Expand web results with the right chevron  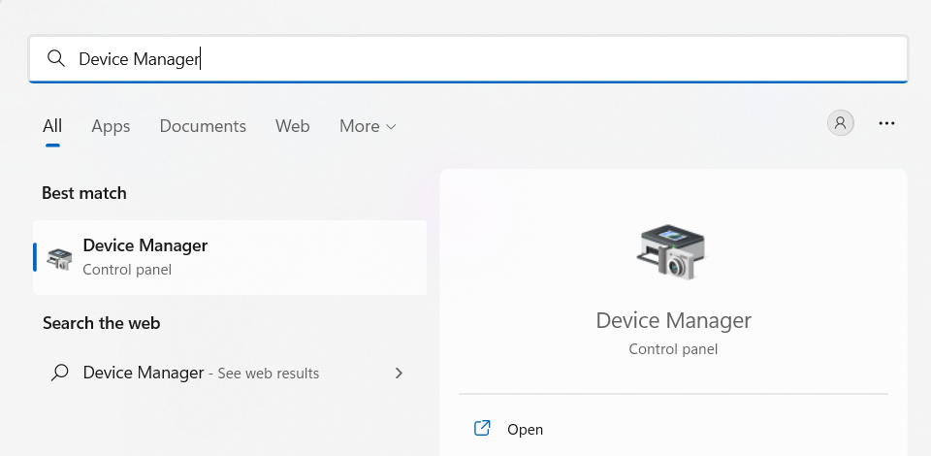pyautogui.click(x=399, y=373)
